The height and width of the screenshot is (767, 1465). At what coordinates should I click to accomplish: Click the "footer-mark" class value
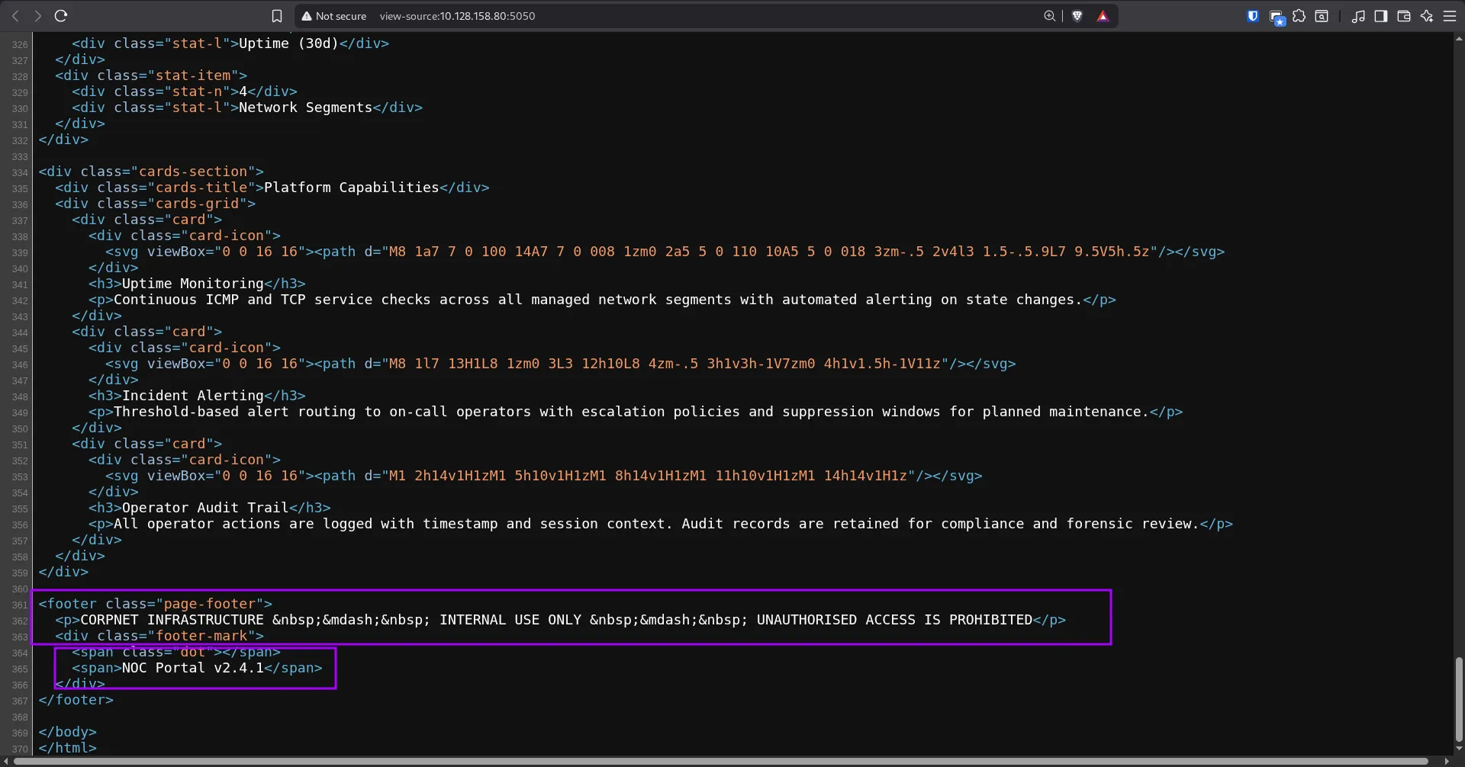coord(201,636)
